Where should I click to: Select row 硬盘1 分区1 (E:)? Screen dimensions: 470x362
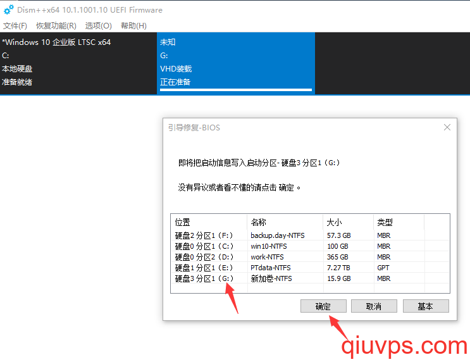tap(310, 268)
